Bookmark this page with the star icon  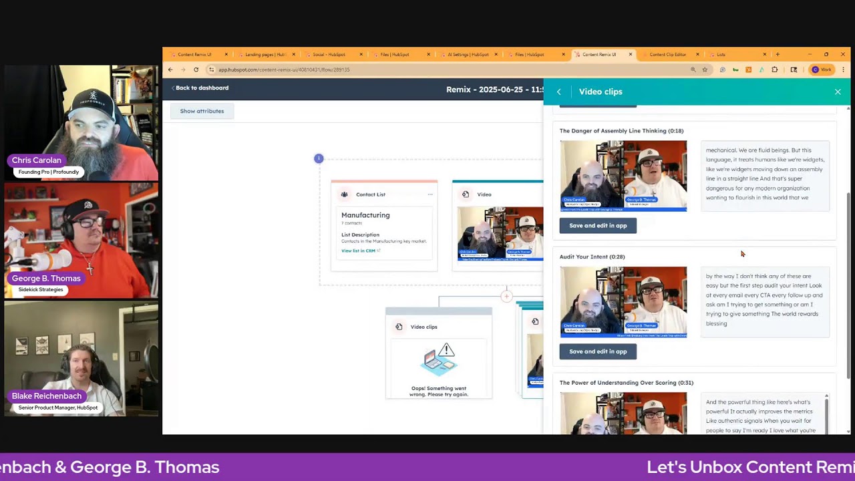click(705, 69)
